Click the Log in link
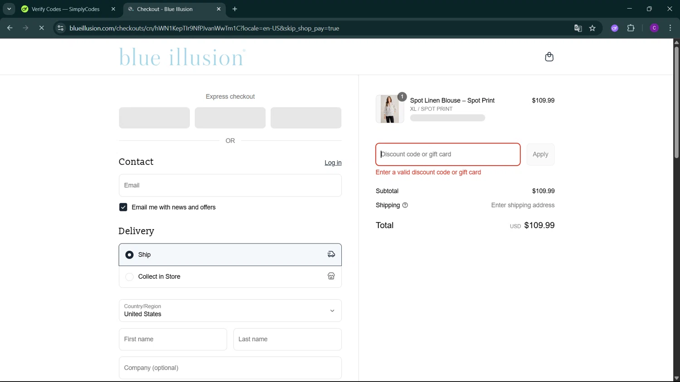This screenshot has width=680, height=382. pos(333,163)
